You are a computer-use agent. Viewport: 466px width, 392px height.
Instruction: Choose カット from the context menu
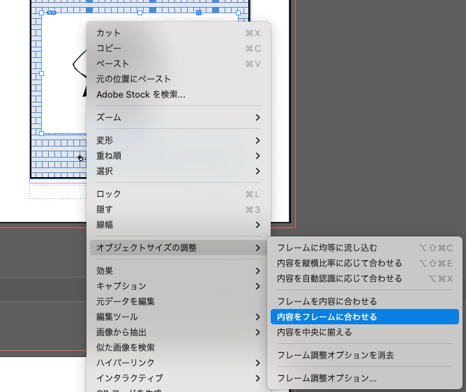pos(179,33)
